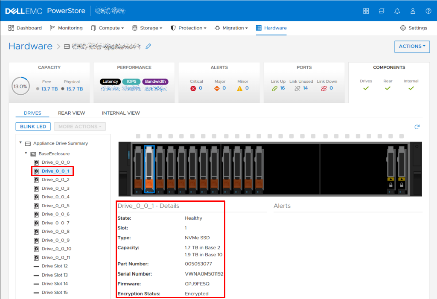This screenshot has height=299, width=437.
Task: Switch to the REAR VIEW tab
Action: (x=71, y=113)
